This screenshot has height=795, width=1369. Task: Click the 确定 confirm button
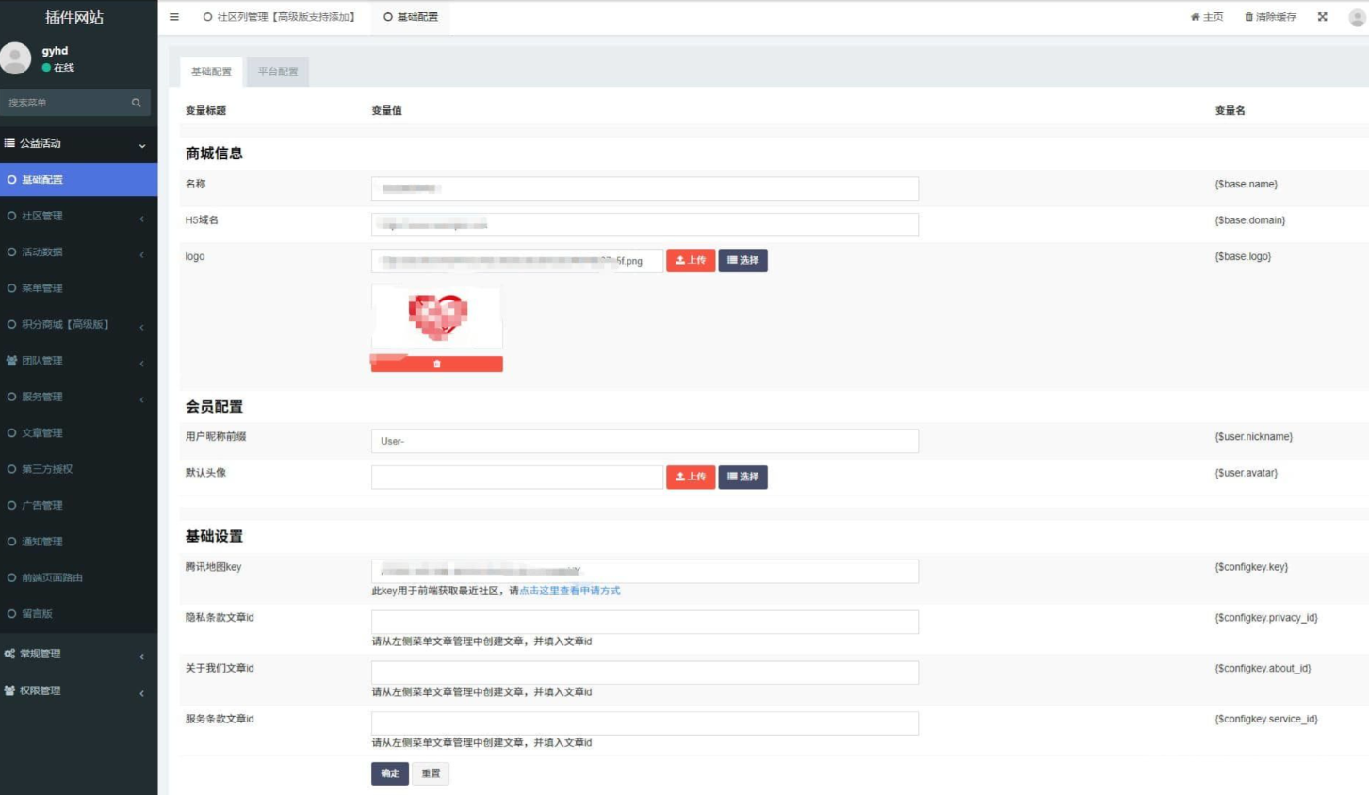click(x=389, y=773)
